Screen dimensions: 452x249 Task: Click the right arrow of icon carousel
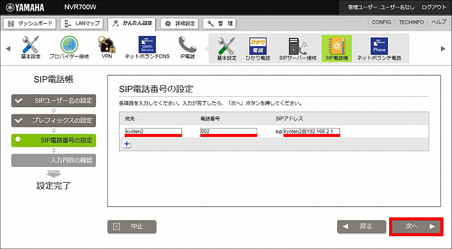coord(443,49)
